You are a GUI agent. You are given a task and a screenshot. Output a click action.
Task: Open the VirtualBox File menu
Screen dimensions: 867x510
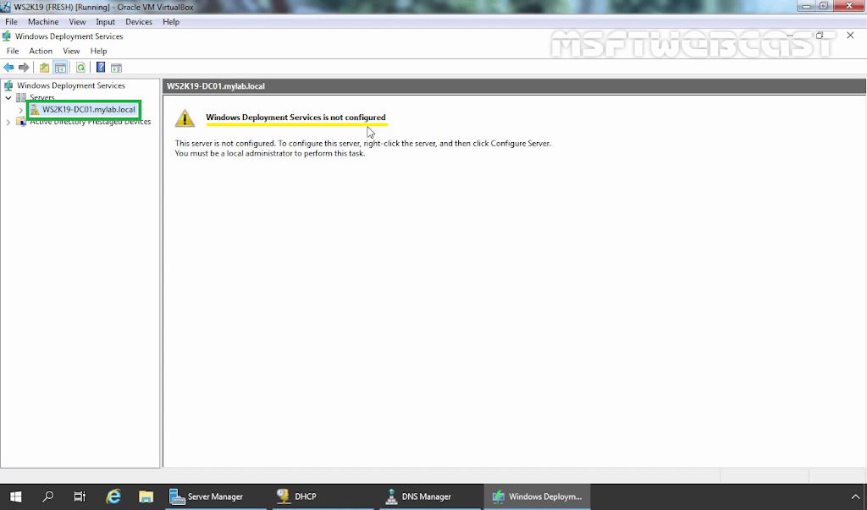pos(11,21)
